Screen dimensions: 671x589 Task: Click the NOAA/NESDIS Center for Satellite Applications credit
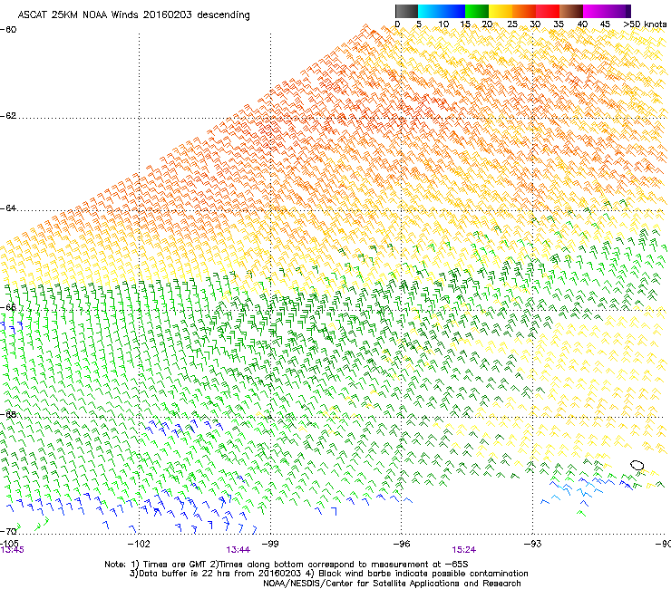pyautogui.click(x=392, y=584)
